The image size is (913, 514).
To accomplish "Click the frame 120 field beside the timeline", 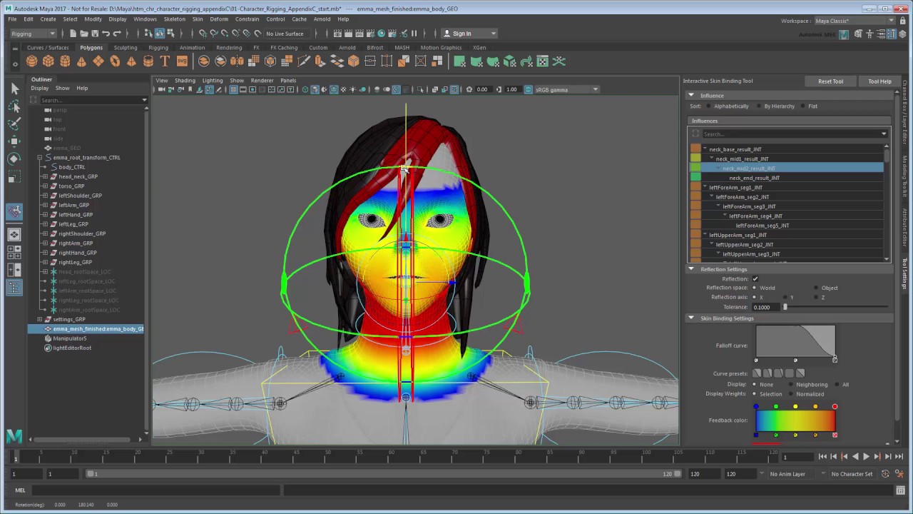I will pyautogui.click(x=694, y=473).
